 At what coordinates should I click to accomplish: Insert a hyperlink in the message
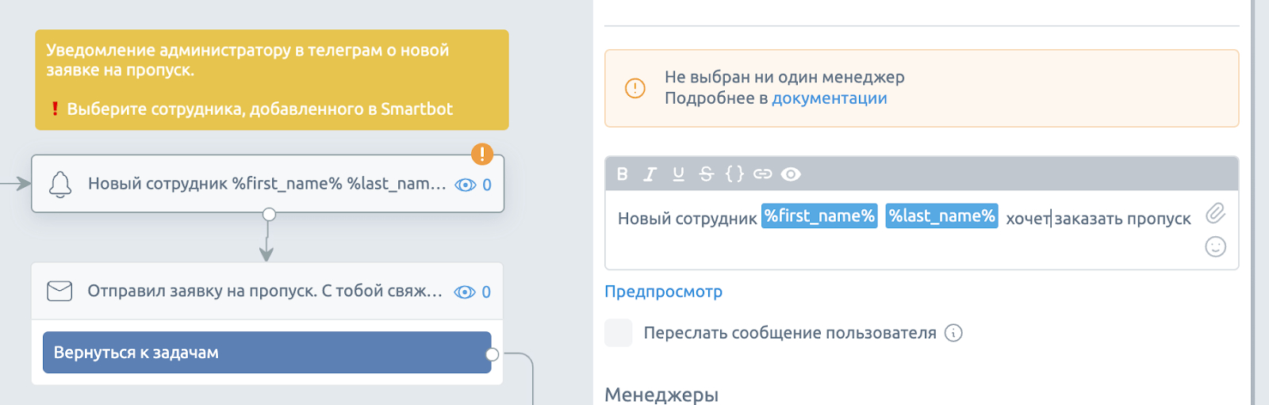coord(762,174)
